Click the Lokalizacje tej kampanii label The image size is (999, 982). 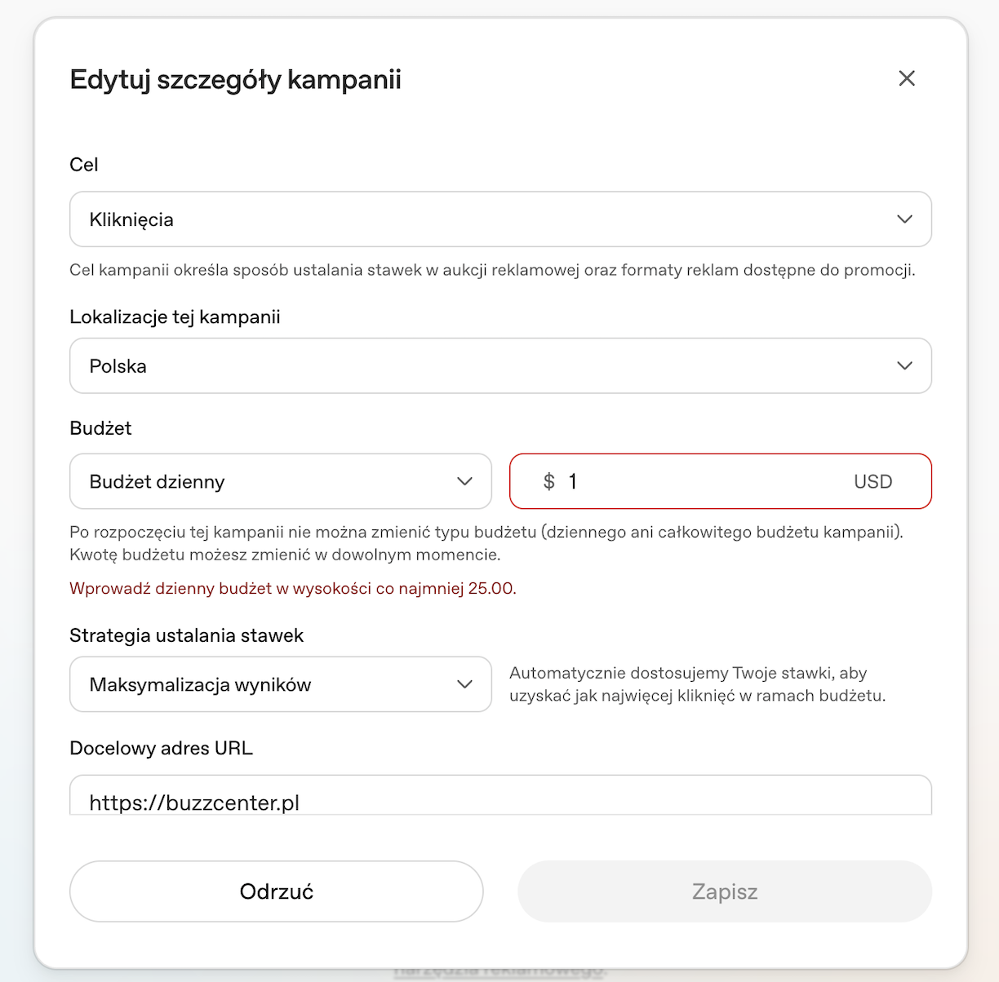(x=175, y=317)
